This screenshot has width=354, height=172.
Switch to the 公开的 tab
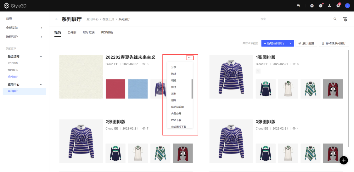[72, 32]
